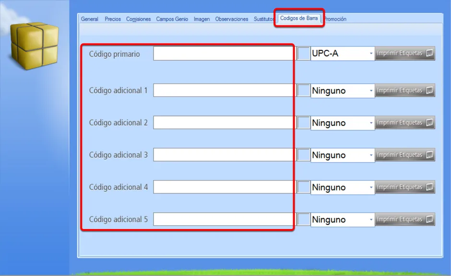This screenshot has width=451, height=276.
Task: Go to the Imagen tab
Action: [202, 19]
